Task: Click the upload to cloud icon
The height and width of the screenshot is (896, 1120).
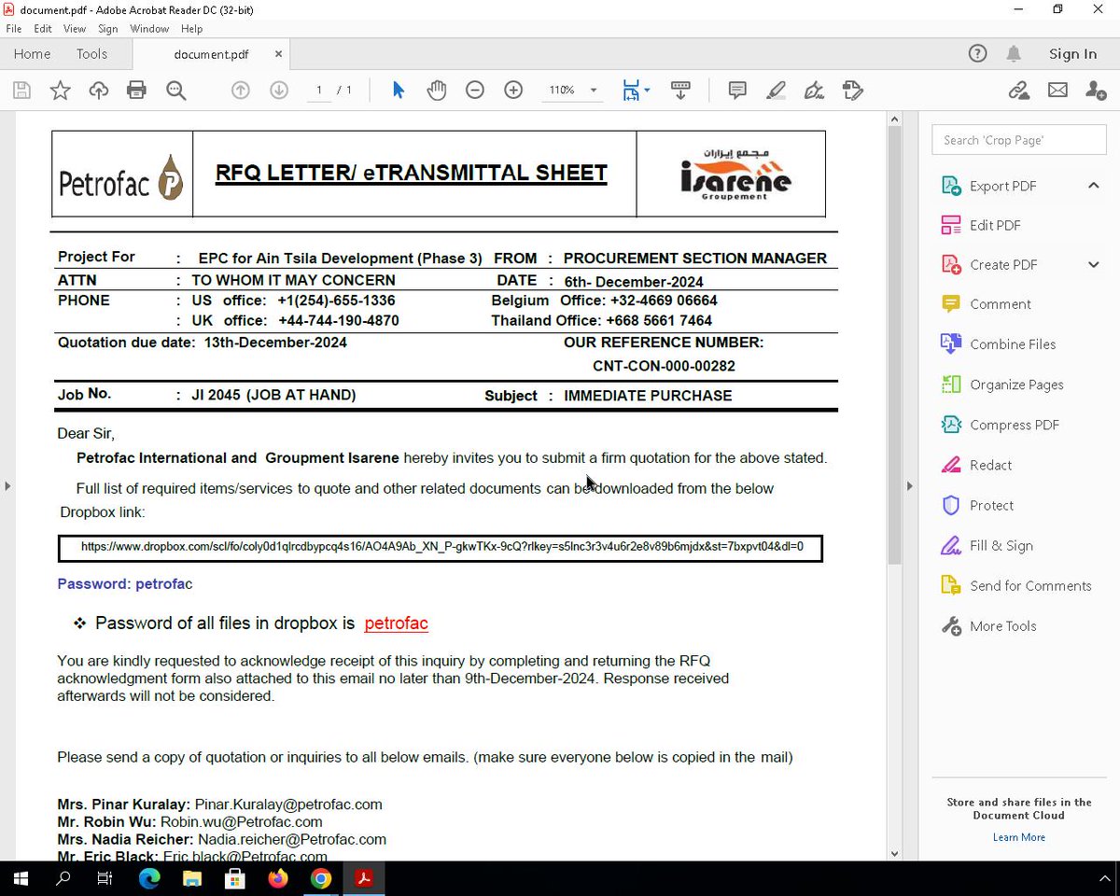Action: tap(99, 91)
